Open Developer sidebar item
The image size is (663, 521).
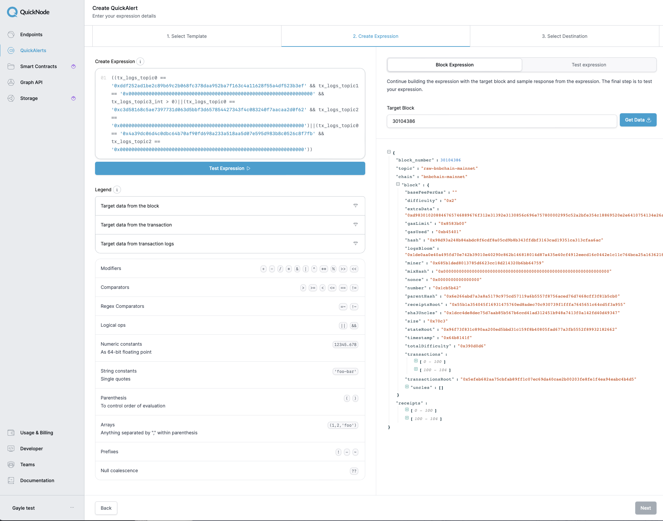click(31, 449)
